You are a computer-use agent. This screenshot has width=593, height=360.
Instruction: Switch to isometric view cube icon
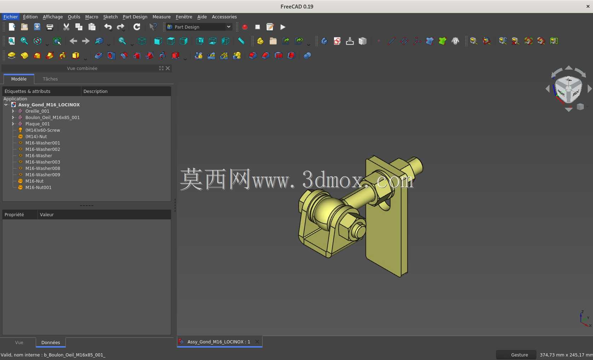[142, 41]
